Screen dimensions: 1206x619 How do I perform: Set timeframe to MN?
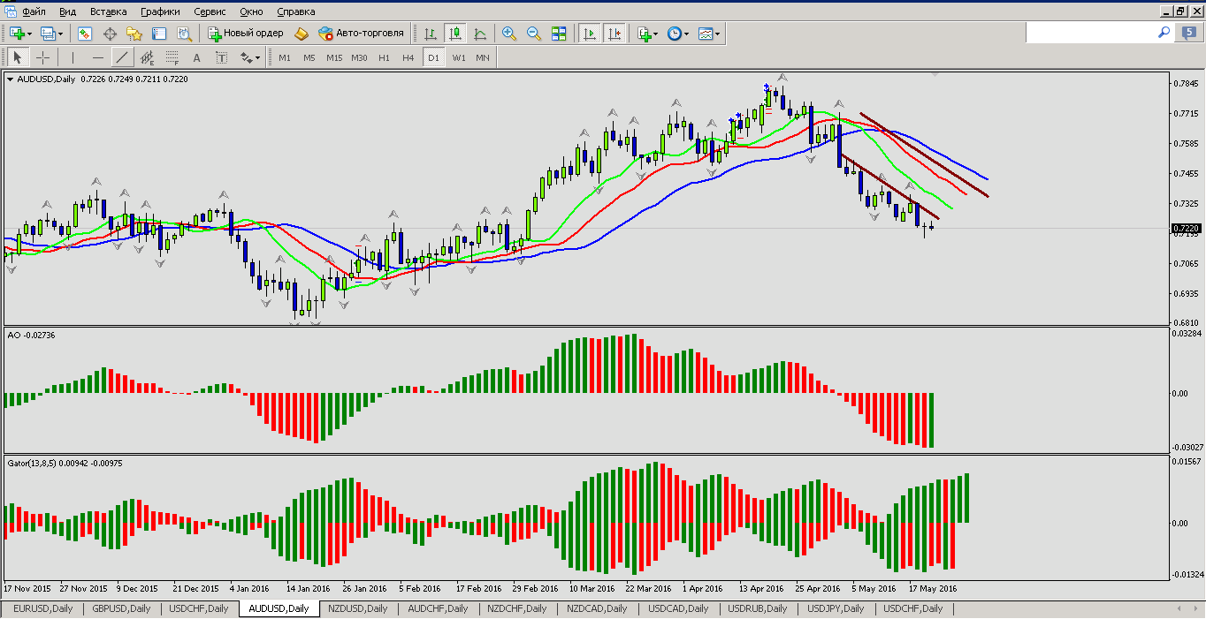coord(482,57)
